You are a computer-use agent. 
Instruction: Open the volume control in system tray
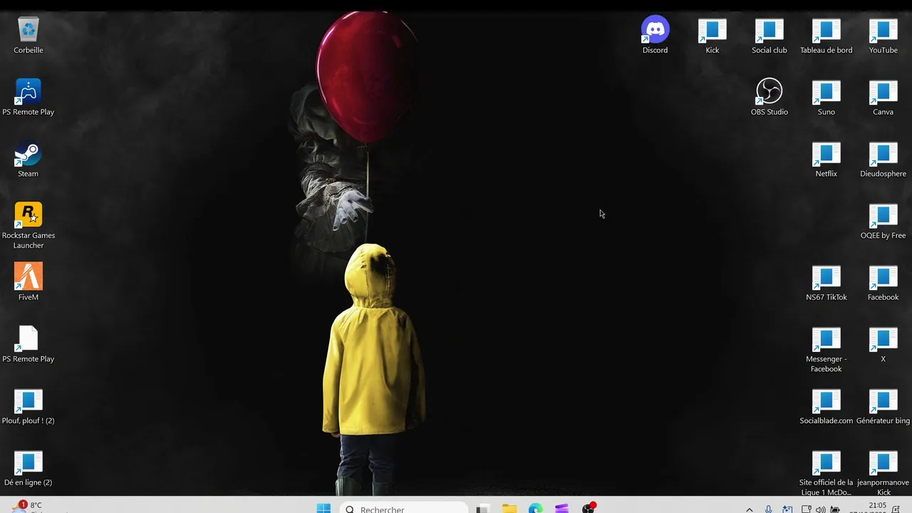click(x=820, y=509)
